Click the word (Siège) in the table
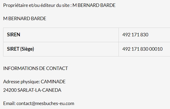The image size is (170, 109). click(x=27, y=49)
